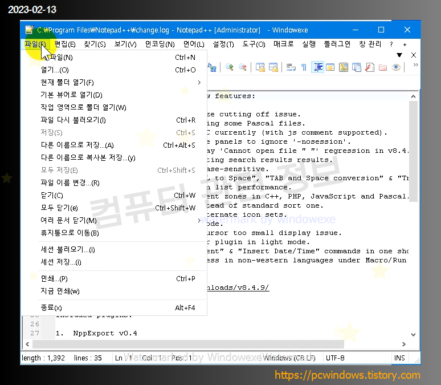
Task: Click the vertical scrollbar thumb
Action: point(413,152)
